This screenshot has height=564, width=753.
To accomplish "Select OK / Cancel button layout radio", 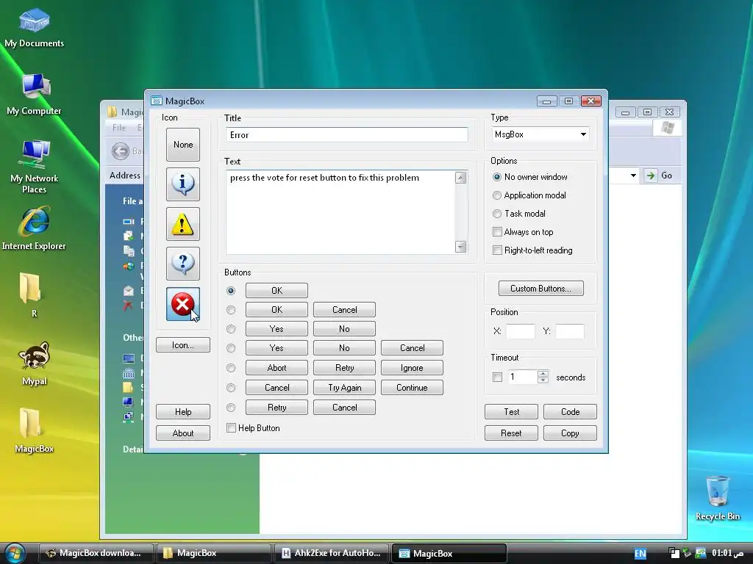I will coord(231,310).
